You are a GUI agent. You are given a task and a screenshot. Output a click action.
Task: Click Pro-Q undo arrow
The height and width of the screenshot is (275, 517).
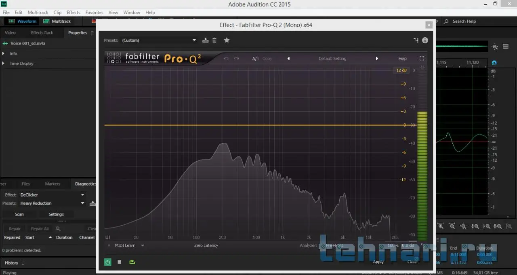pos(226,59)
